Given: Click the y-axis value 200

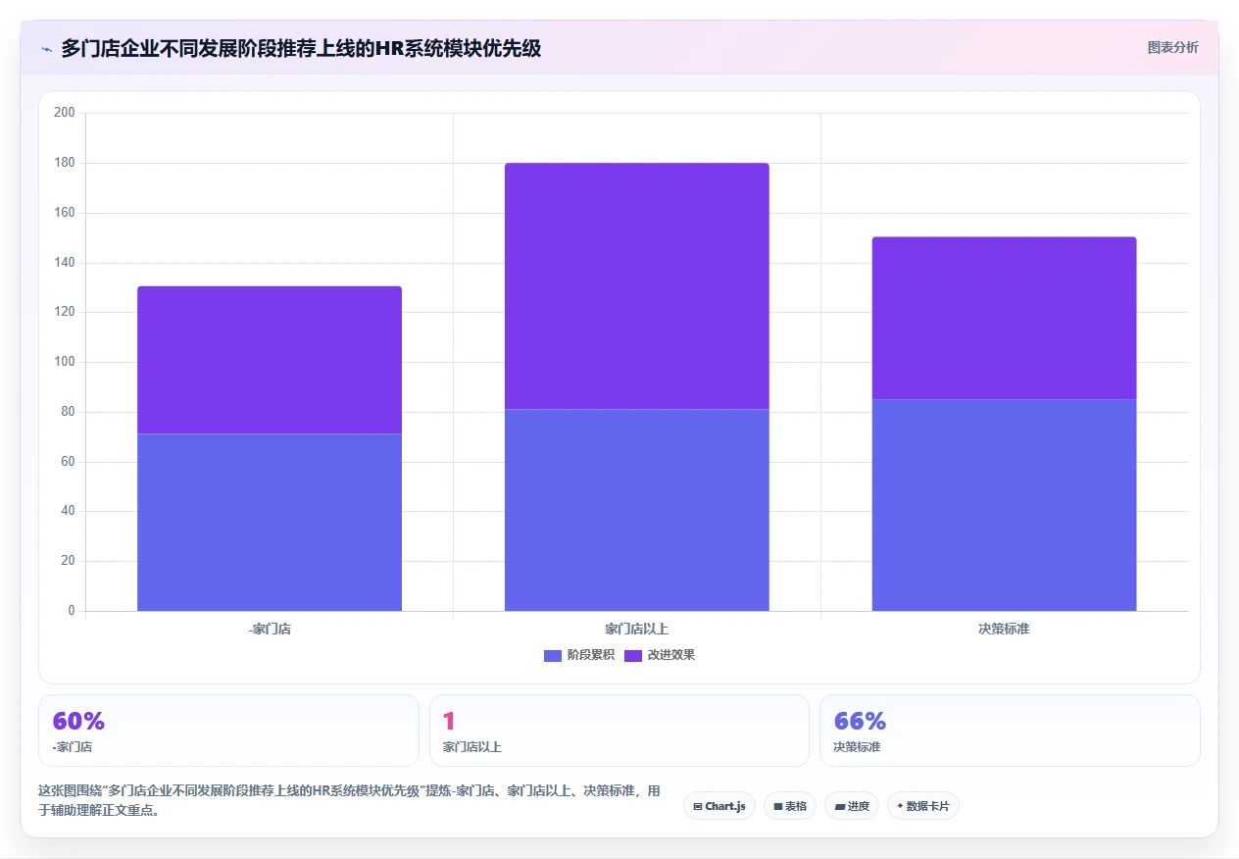Looking at the screenshot, I should pyautogui.click(x=65, y=113).
